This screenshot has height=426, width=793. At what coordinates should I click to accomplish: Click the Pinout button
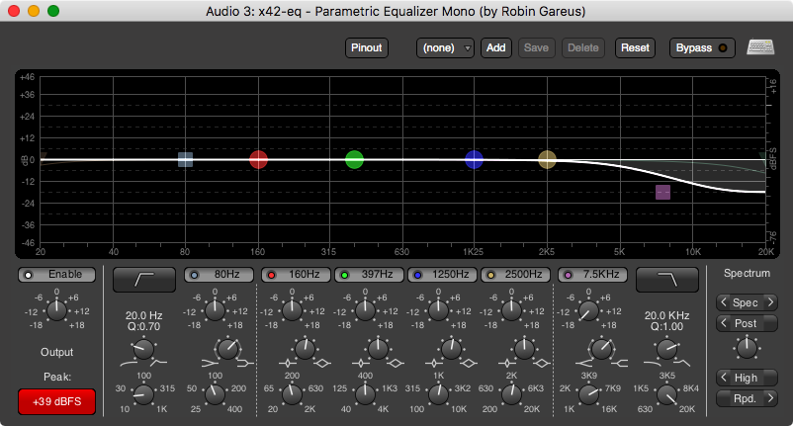click(367, 47)
